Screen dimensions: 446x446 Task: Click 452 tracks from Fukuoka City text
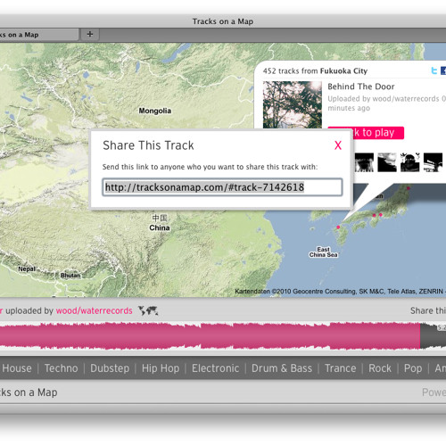click(315, 70)
